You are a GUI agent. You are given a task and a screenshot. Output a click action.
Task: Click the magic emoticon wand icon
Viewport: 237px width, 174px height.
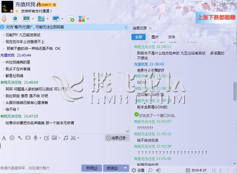pyautogui.click(x=20, y=137)
